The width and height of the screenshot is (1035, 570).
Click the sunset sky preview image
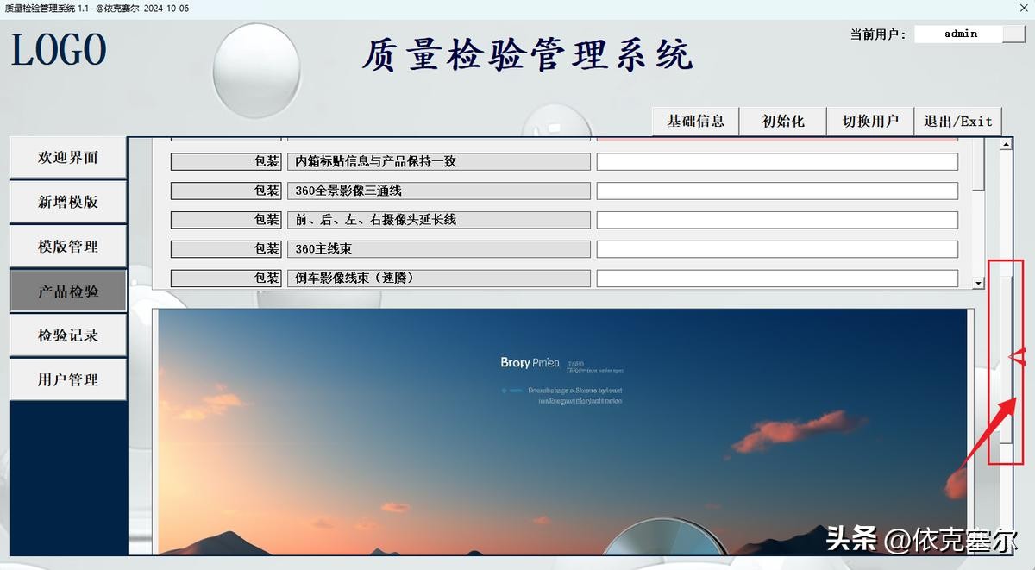562,431
